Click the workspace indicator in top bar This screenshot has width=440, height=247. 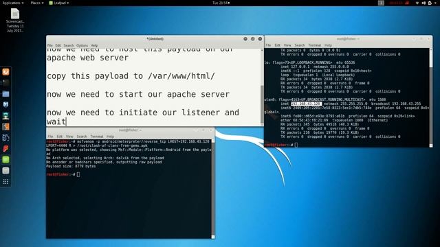(381, 3)
